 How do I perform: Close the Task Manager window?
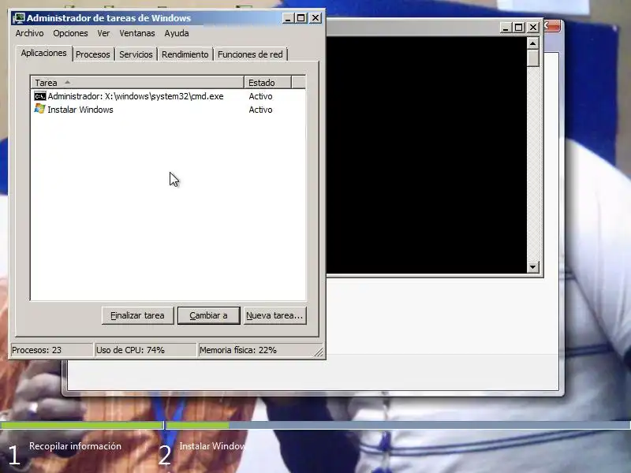(x=315, y=18)
